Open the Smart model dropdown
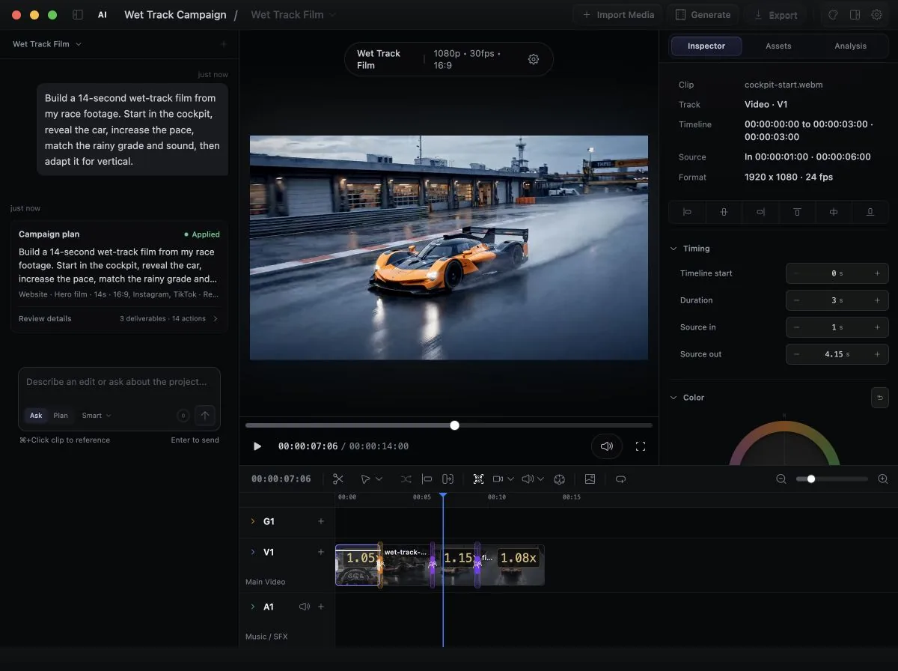Image resolution: width=898 pixels, height=671 pixels. (x=97, y=416)
